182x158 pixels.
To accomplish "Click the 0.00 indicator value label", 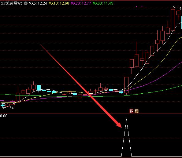I will pyautogui.click(x=4, y=116).
